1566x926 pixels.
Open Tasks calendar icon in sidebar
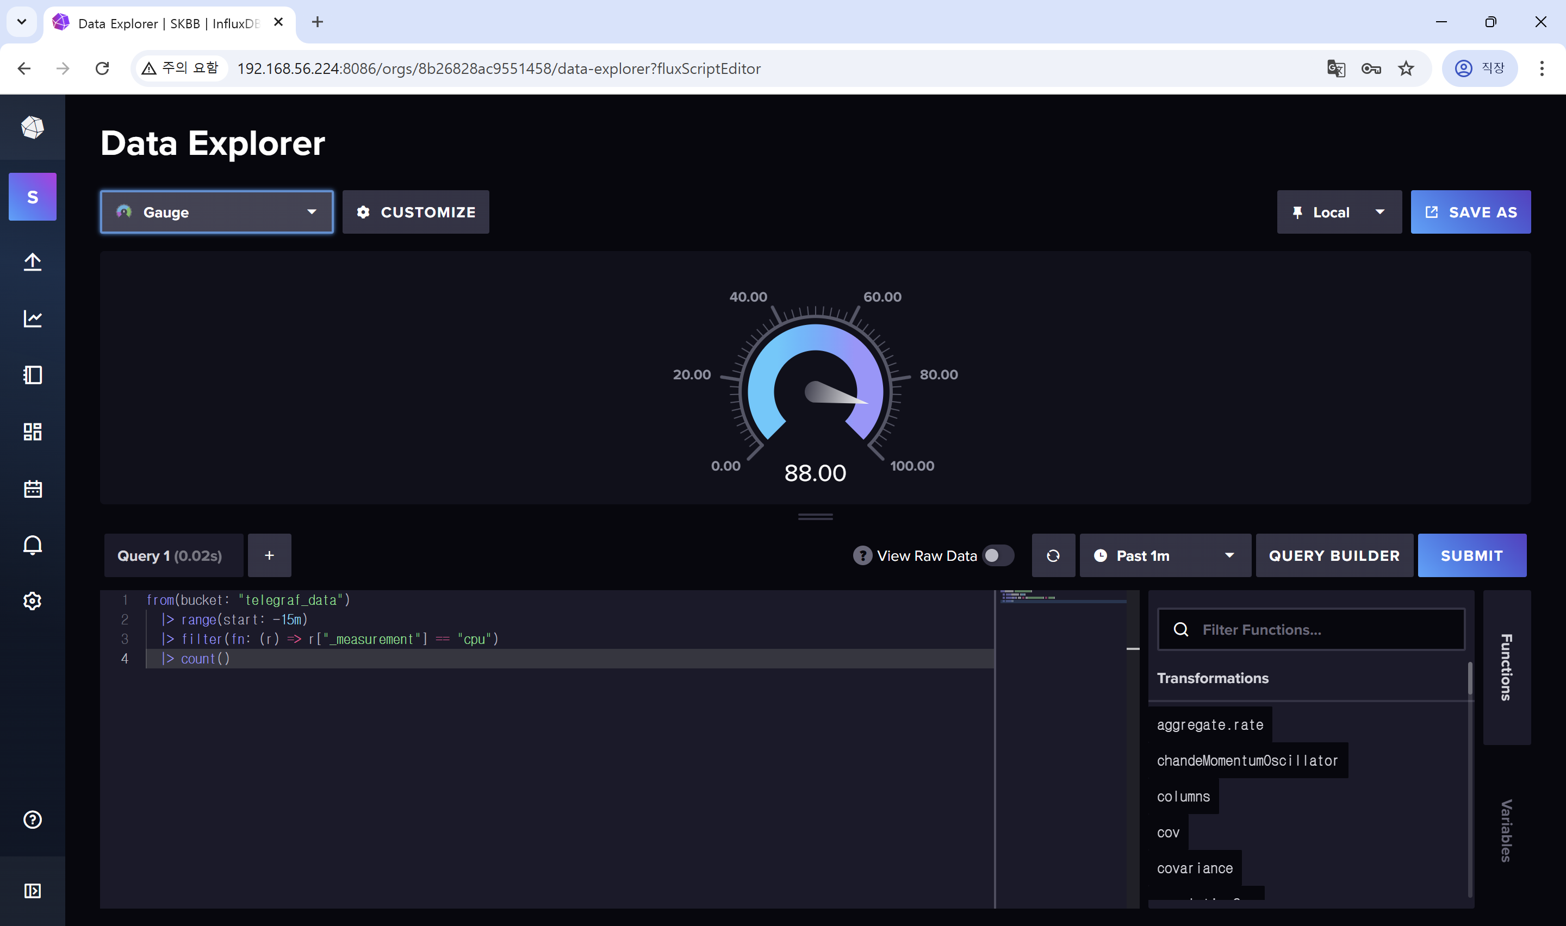click(x=33, y=489)
